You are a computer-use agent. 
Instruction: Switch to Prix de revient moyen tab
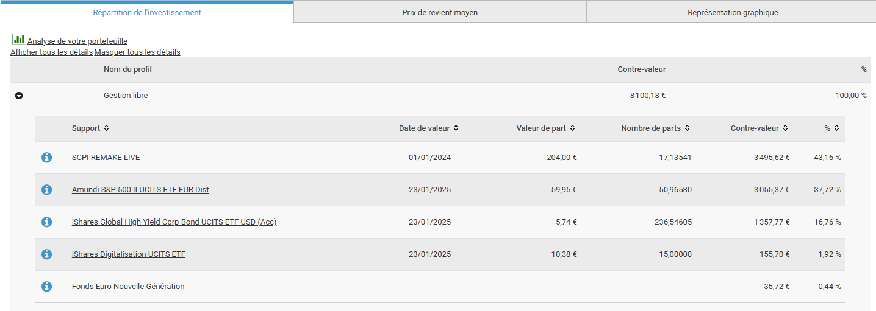click(439, 12)
